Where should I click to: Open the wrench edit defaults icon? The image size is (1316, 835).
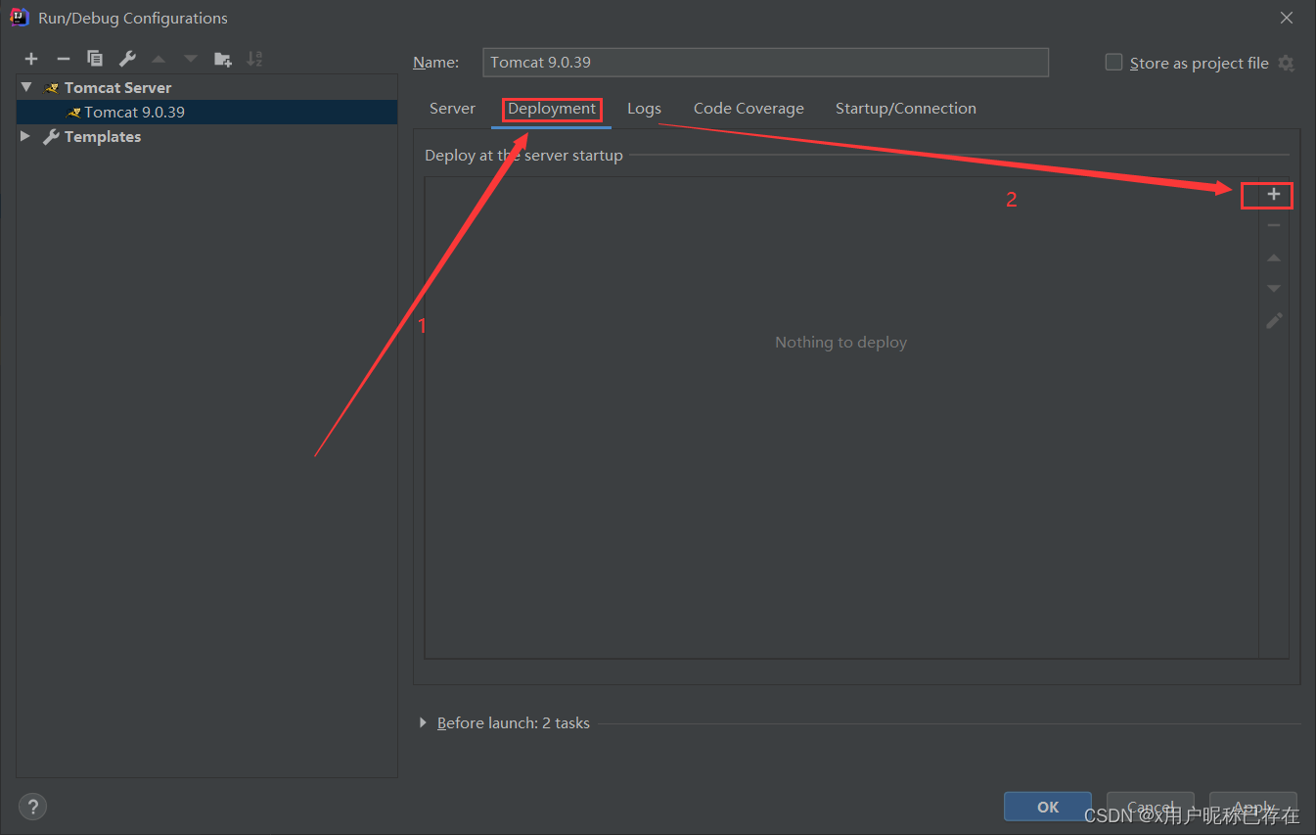click(127, 59)
